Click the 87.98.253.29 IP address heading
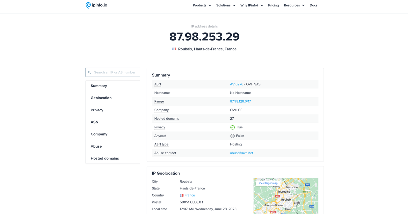Viewport: 408px width, 214px height. click(x=204, y=37)
